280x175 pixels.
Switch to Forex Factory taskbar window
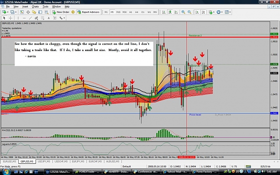click(x=205, y=172)
